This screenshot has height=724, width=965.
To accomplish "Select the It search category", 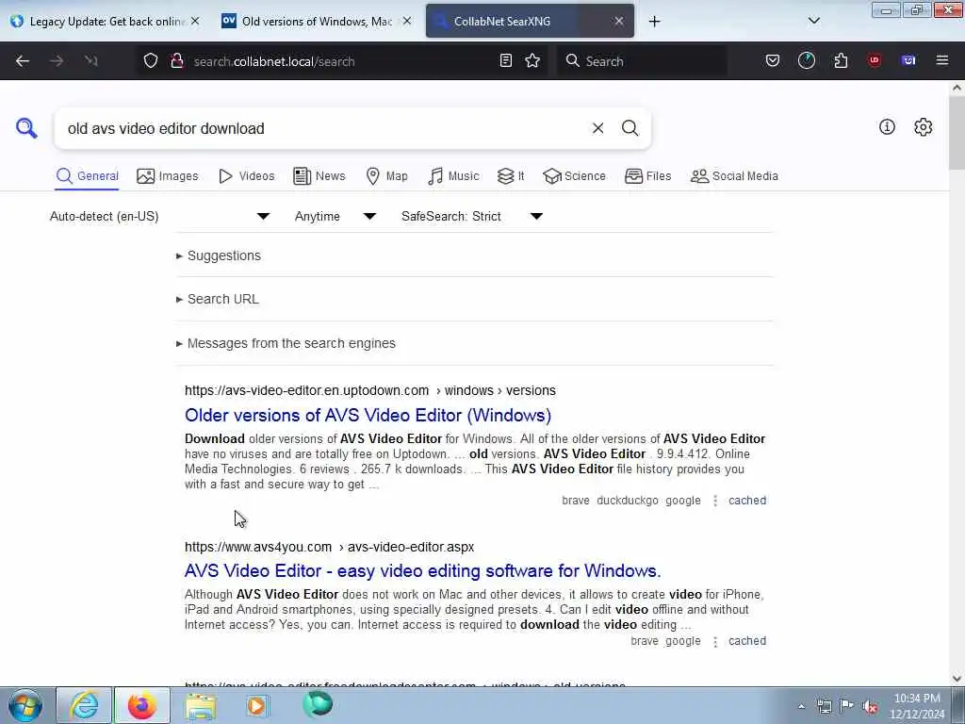I will (510, 176).
